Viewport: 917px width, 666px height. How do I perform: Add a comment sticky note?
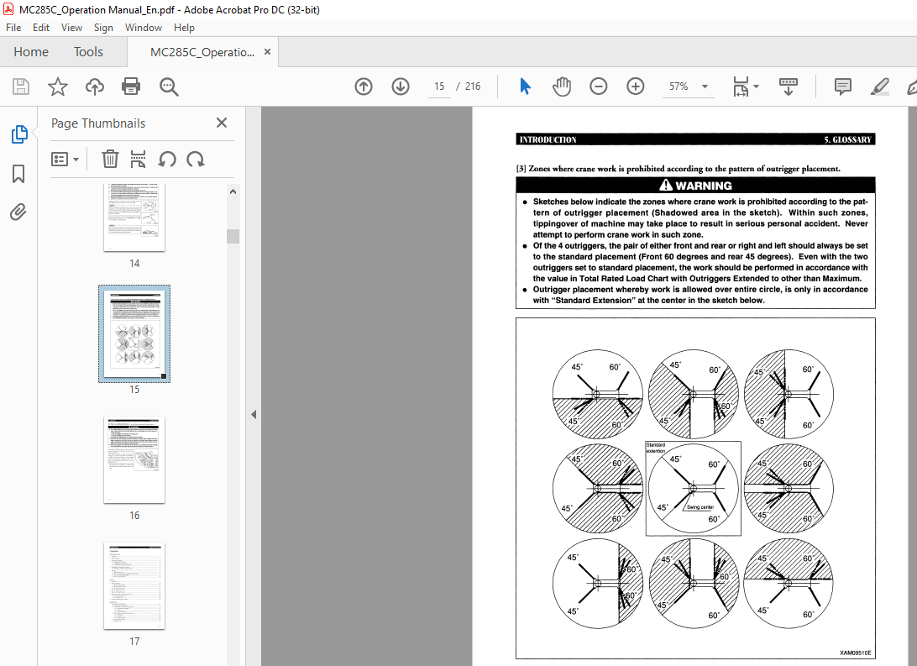[843, 87]
